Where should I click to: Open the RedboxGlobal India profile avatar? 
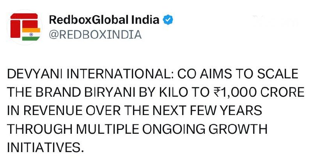pyautogui.click(x=25, y=27)
